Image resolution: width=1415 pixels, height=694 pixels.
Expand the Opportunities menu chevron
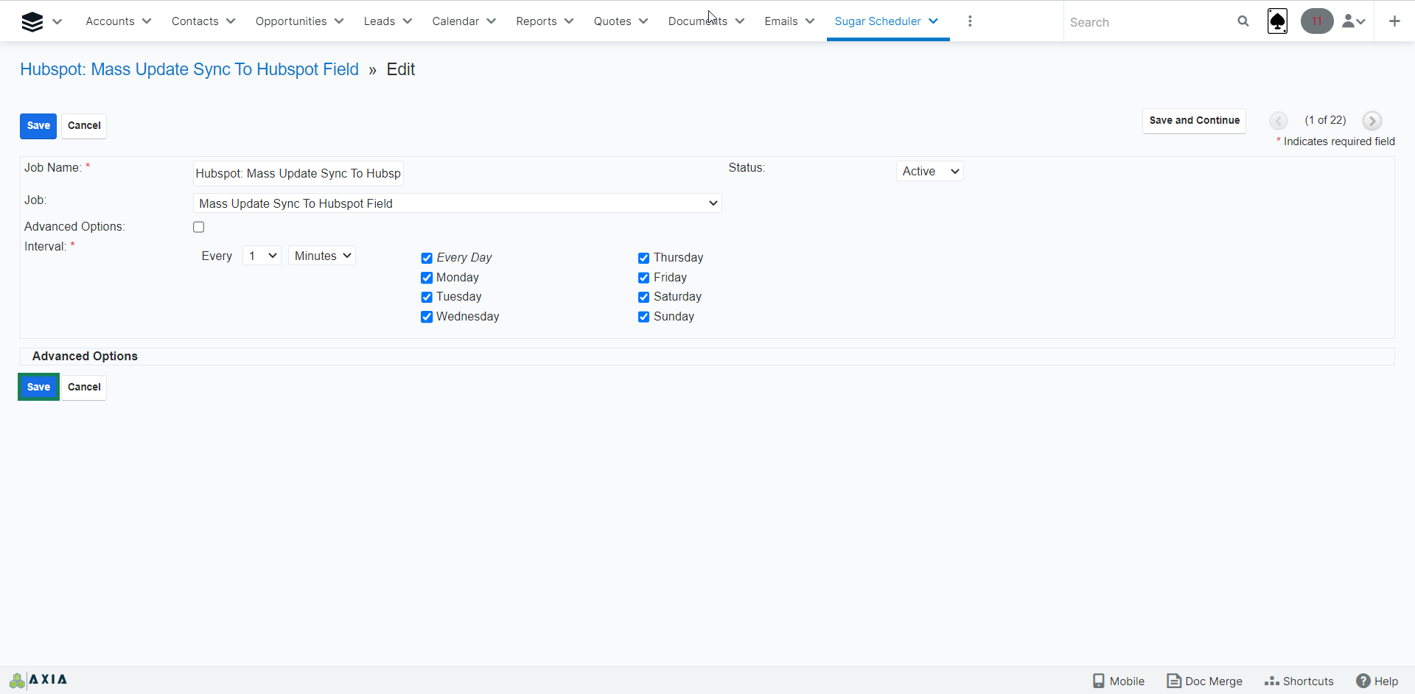339,21
